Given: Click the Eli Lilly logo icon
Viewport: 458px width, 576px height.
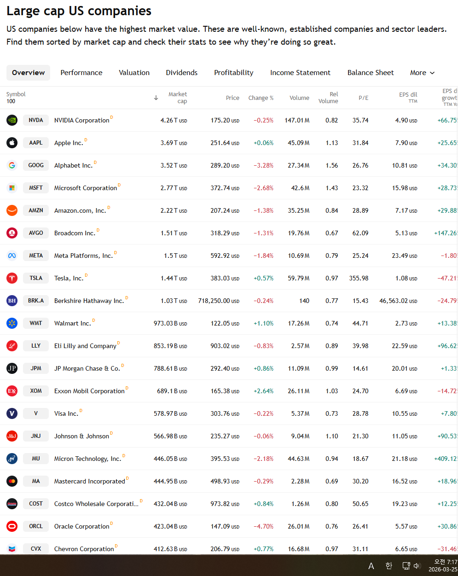Looking at the screenshot, I should [x=12, y=346].
